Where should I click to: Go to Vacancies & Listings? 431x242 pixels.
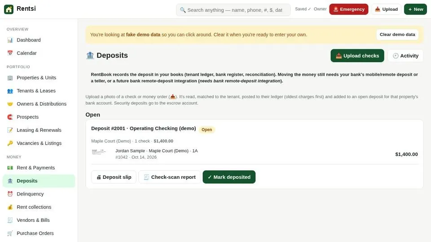click(39, 143)
